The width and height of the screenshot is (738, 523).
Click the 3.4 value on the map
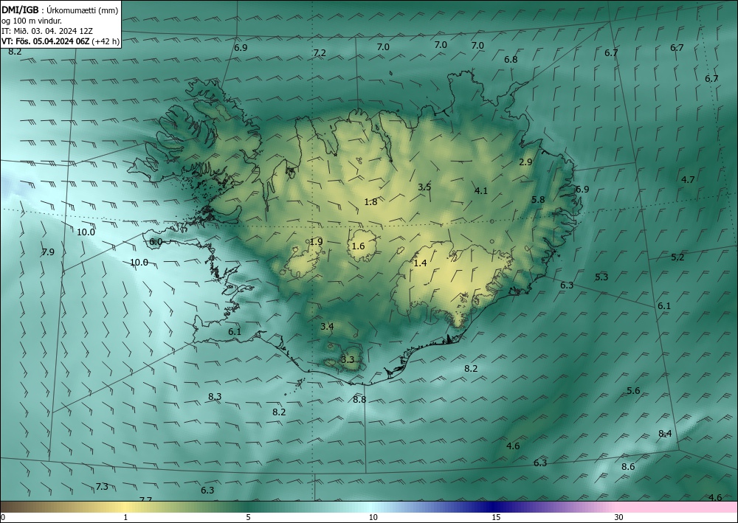click(327, 326)
